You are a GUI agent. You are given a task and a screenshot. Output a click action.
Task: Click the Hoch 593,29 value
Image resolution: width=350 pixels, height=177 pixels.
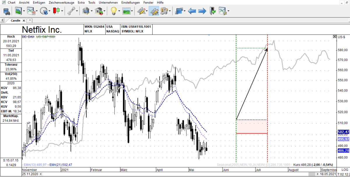[11, 46]
